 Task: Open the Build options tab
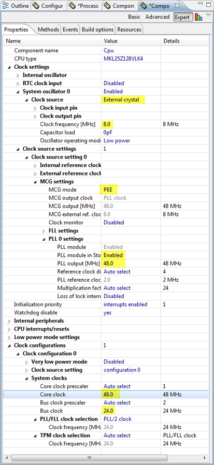pyautogui.click(x=97, y=30)
